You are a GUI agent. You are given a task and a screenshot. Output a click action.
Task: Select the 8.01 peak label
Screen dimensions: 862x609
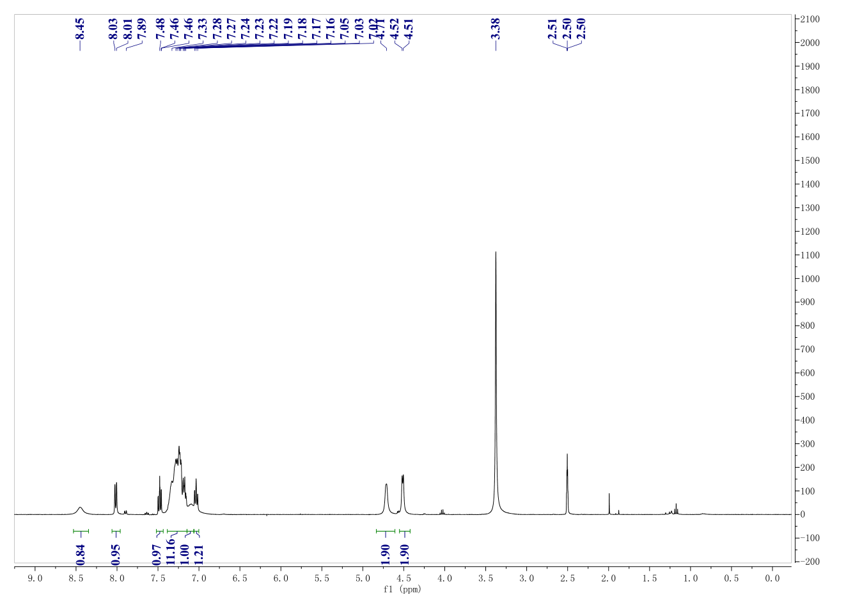pos(127,28)
